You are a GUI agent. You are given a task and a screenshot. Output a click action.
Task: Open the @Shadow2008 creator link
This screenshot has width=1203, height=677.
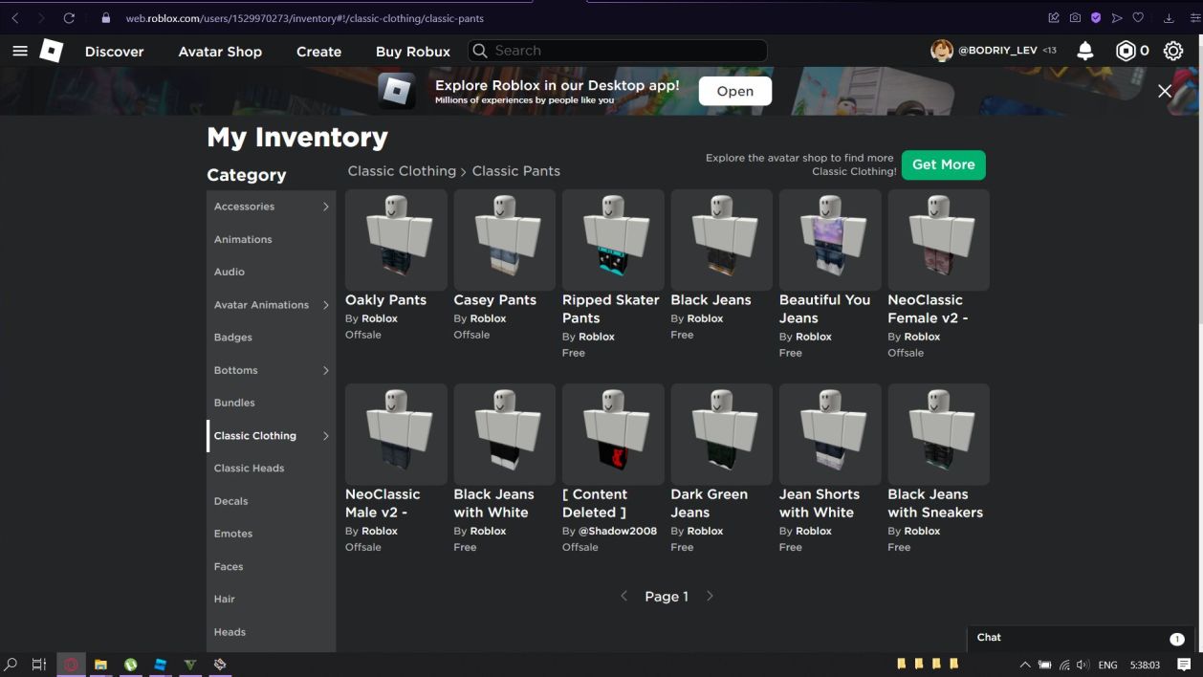tap(618, 531)
